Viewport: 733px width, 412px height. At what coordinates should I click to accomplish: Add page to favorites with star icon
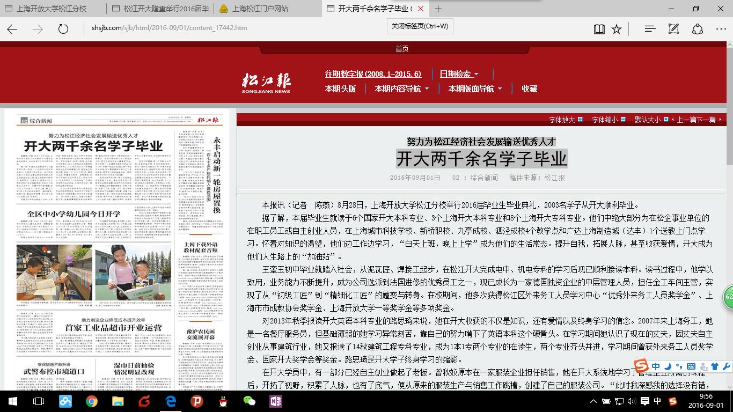coord(617,29)
